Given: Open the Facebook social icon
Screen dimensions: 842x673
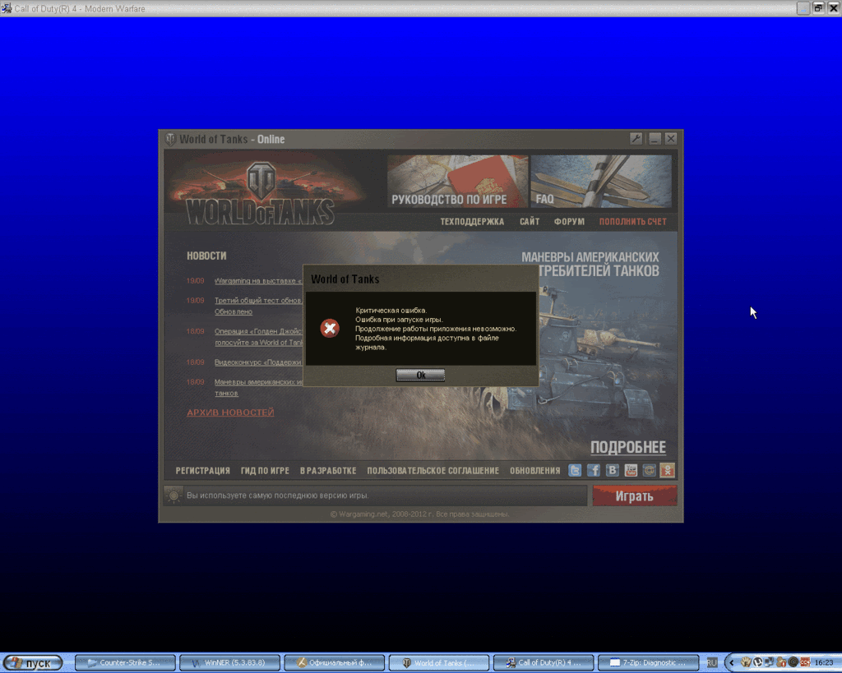Looking at the screenshot, I should 594,470.
